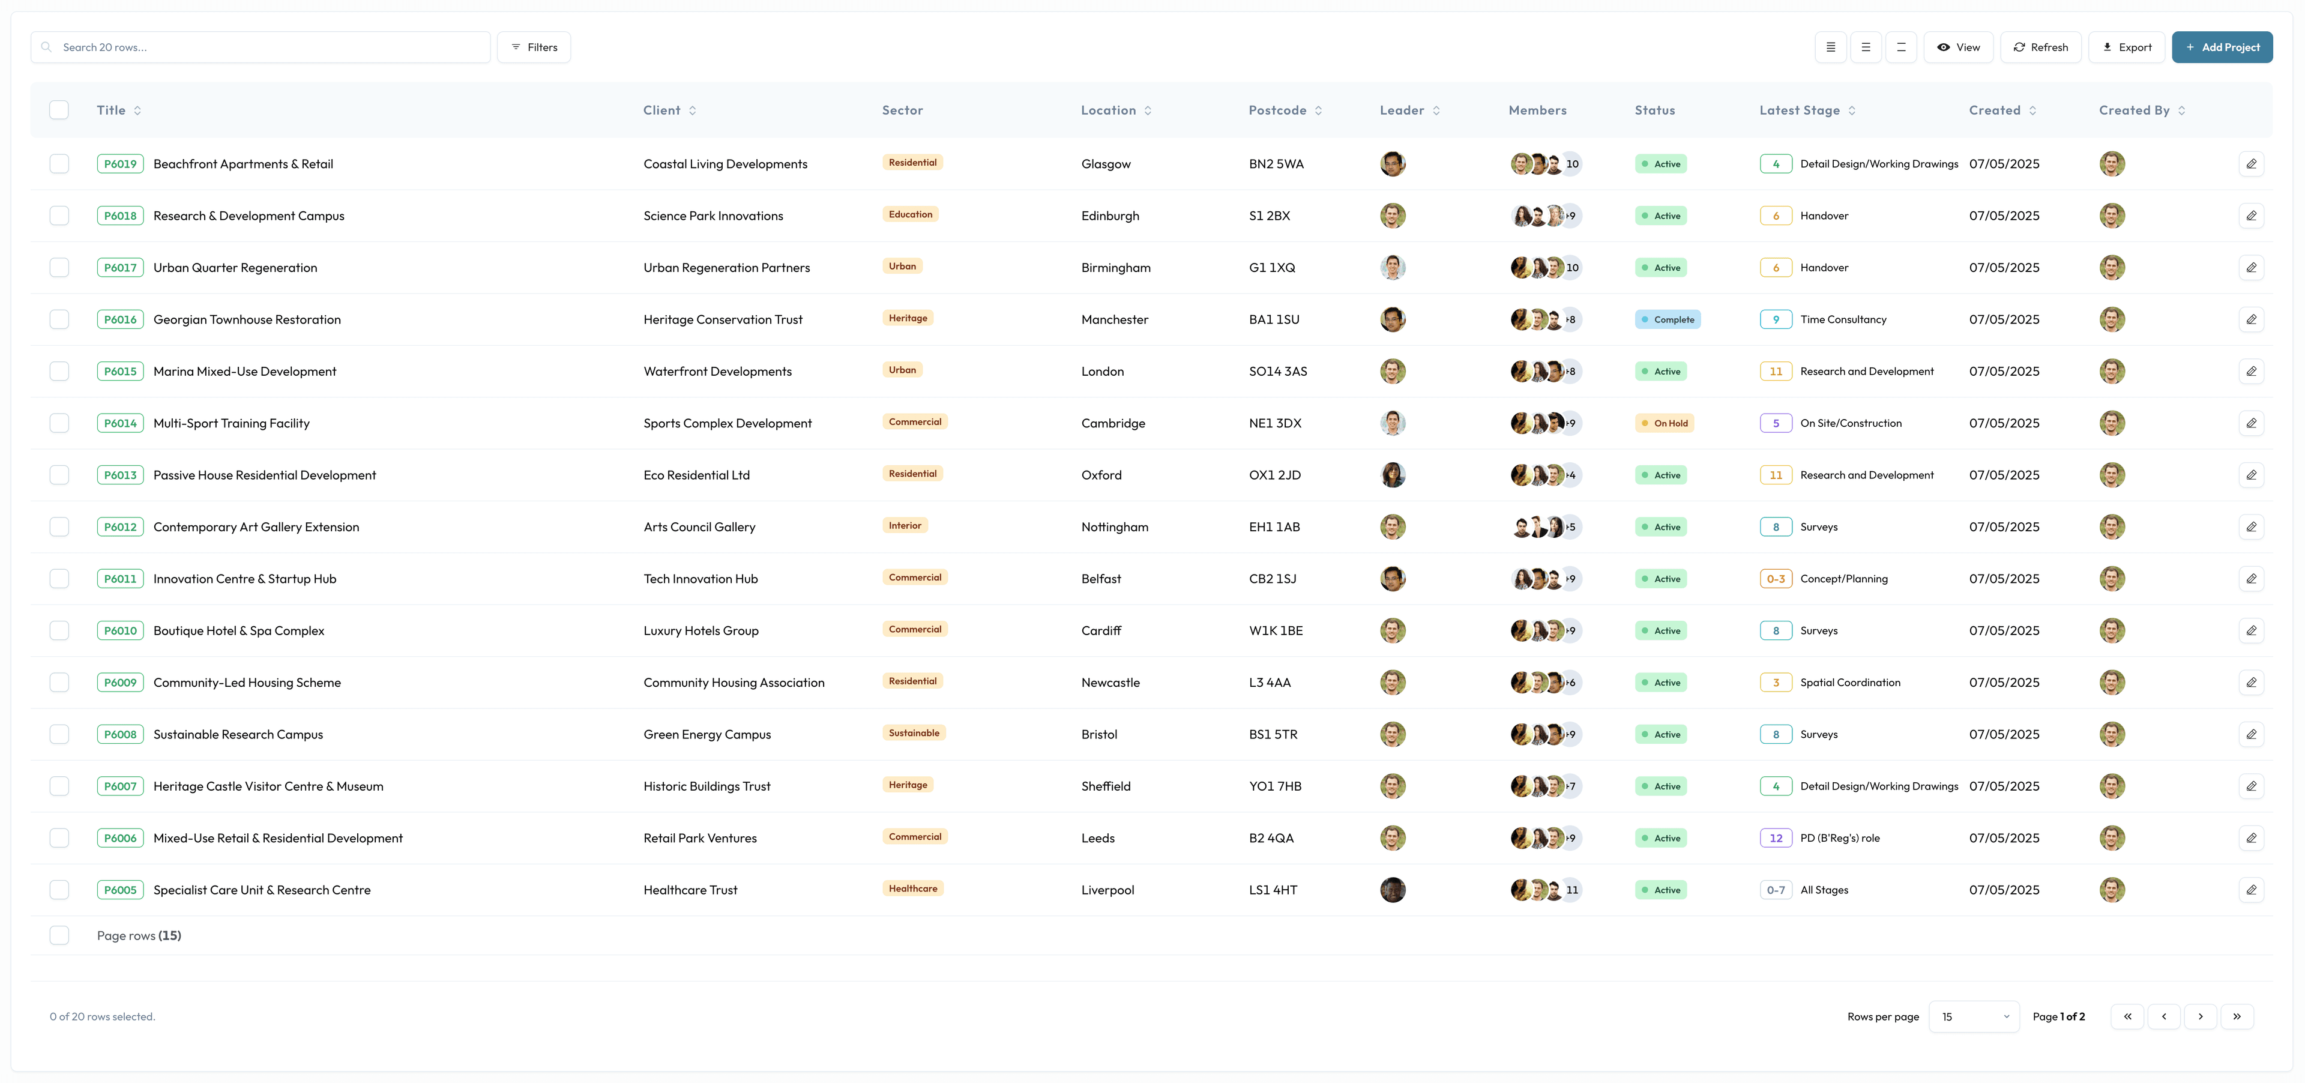
Task: Select the spacious row density icon
Action: [x=1900, y=47]
